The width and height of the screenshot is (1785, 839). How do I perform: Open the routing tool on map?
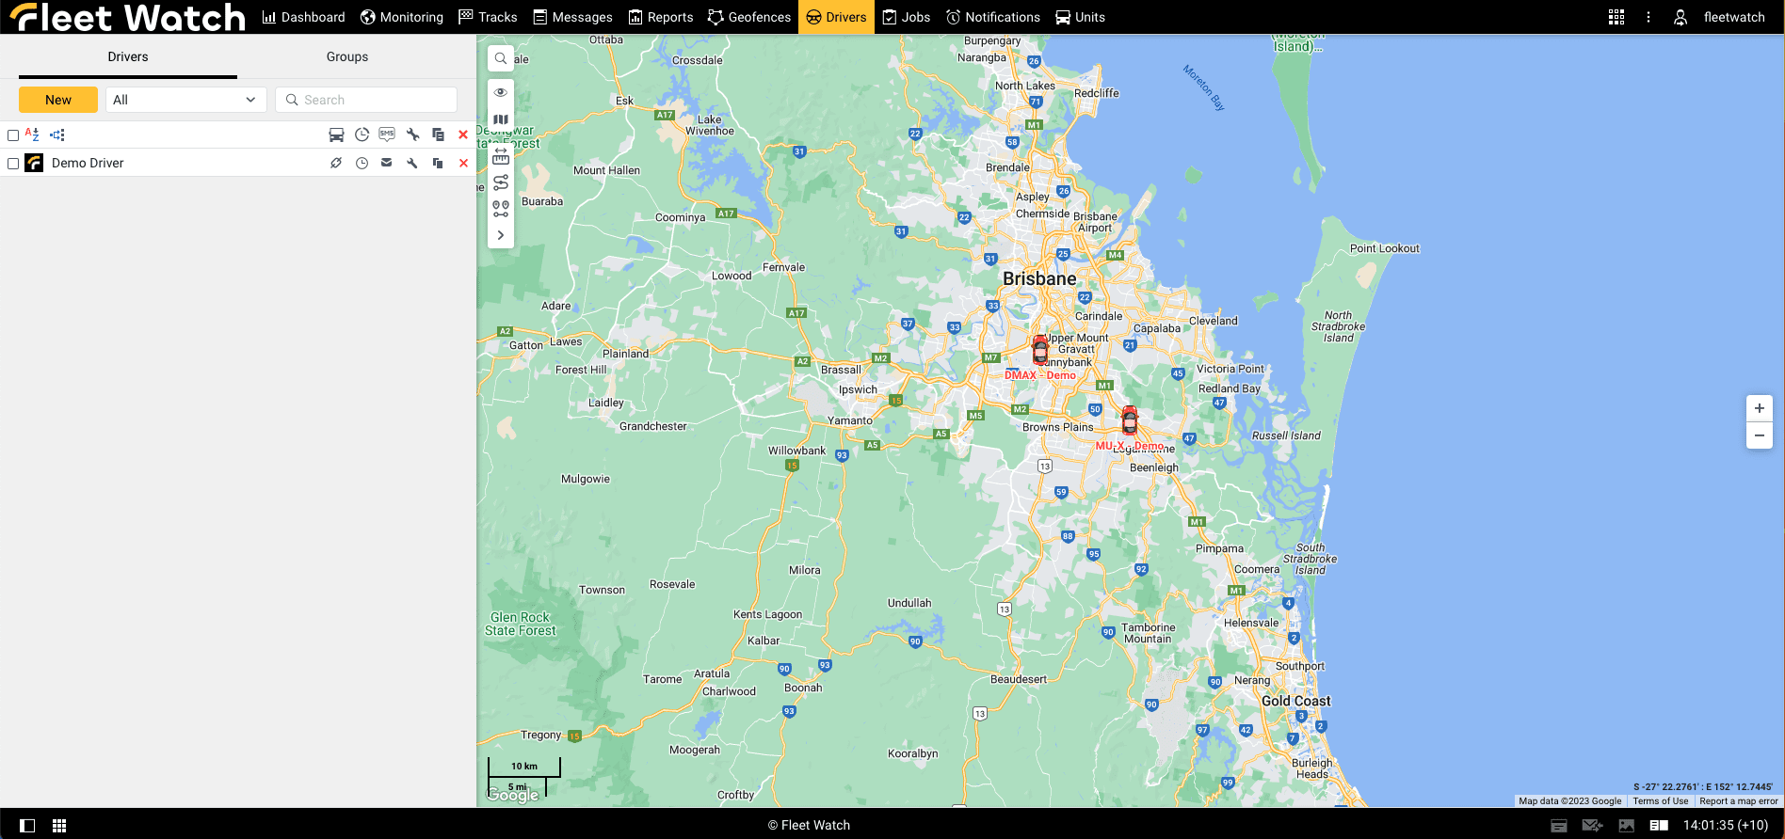501,182
